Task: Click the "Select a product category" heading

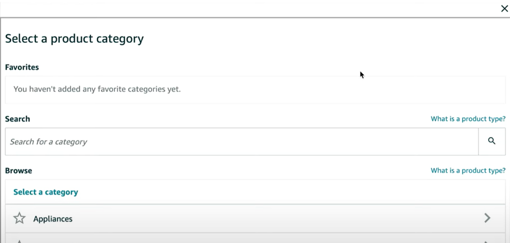Action: 74,39
